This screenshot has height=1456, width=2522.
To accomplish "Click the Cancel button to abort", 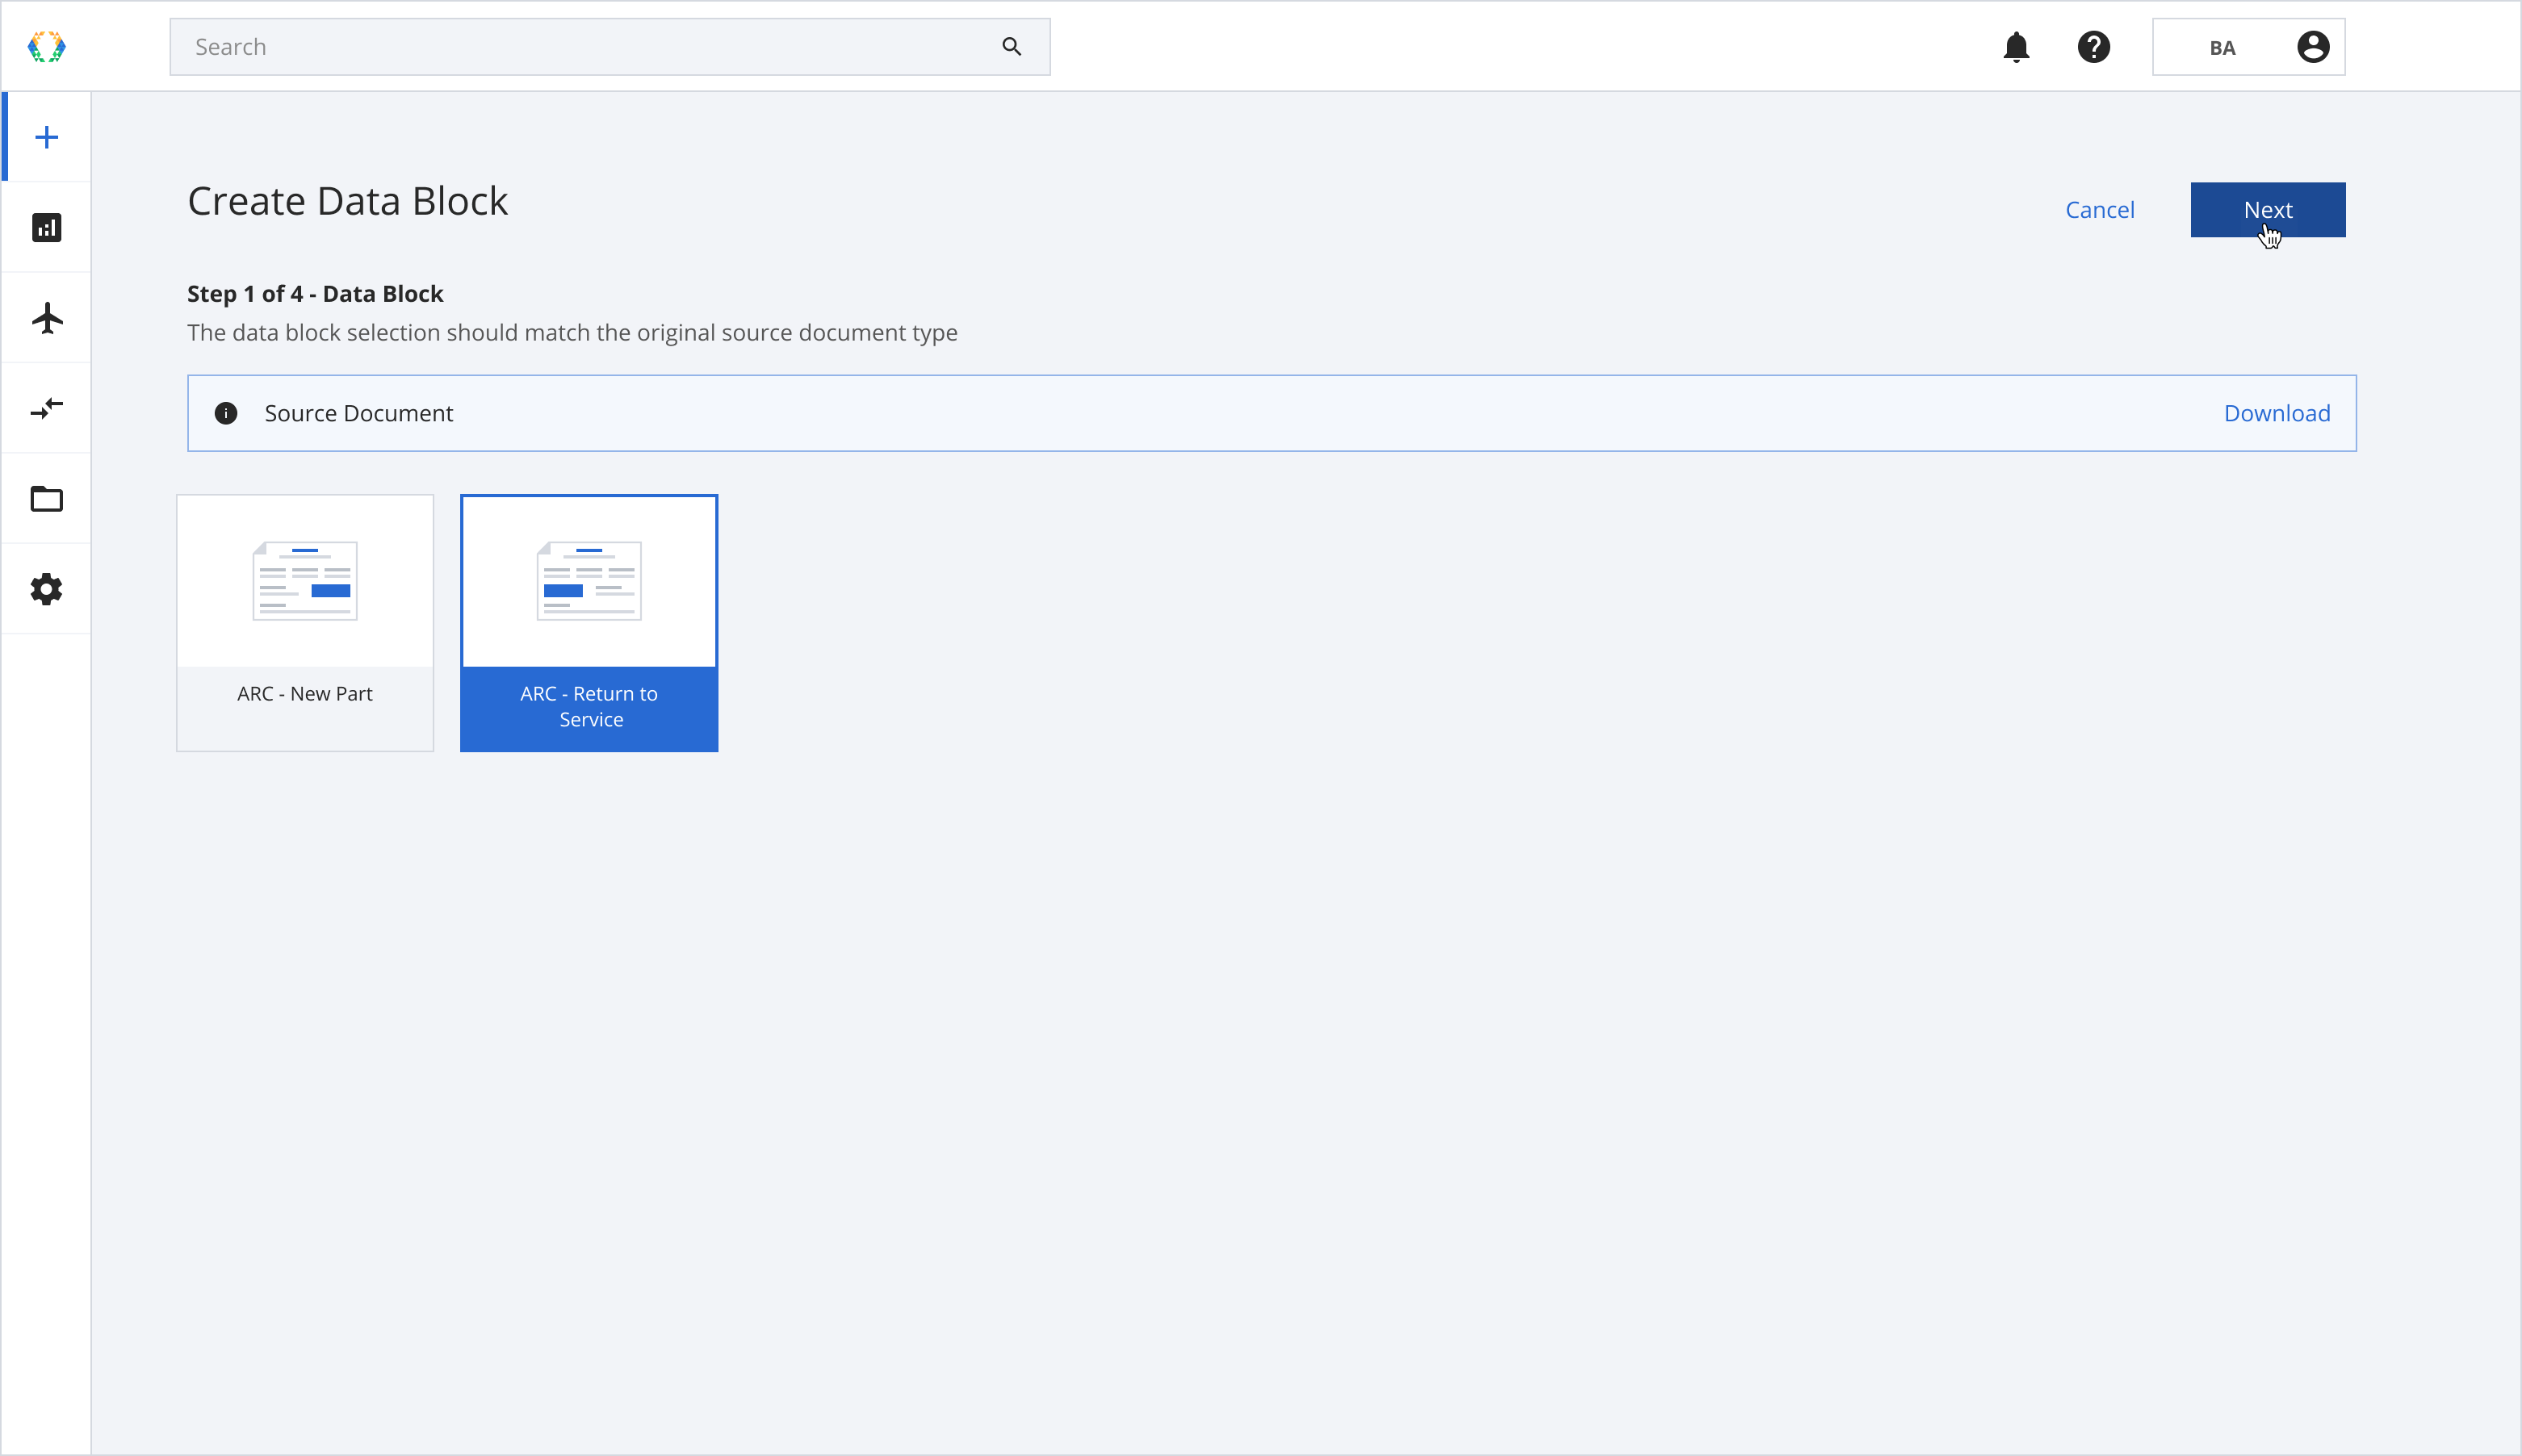I will (x=2099, y=208).
